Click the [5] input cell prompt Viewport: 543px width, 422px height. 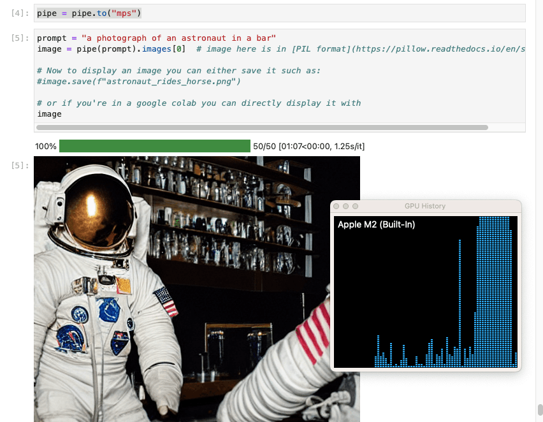tap(20, 38)
